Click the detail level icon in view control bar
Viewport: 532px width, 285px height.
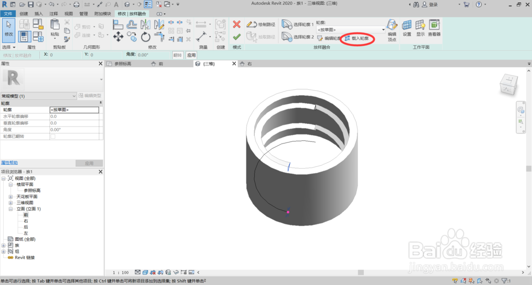(137, 272)
